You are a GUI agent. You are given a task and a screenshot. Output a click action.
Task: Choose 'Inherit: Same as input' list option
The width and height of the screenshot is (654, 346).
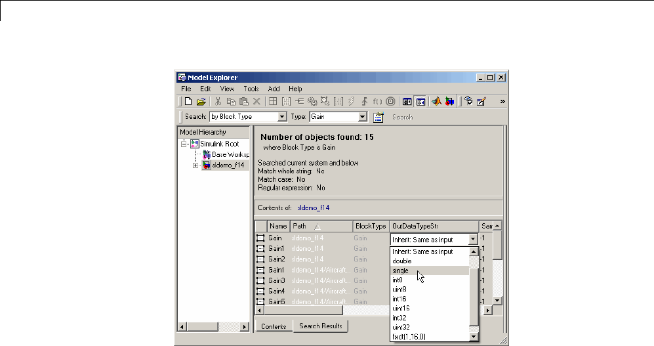430,251
